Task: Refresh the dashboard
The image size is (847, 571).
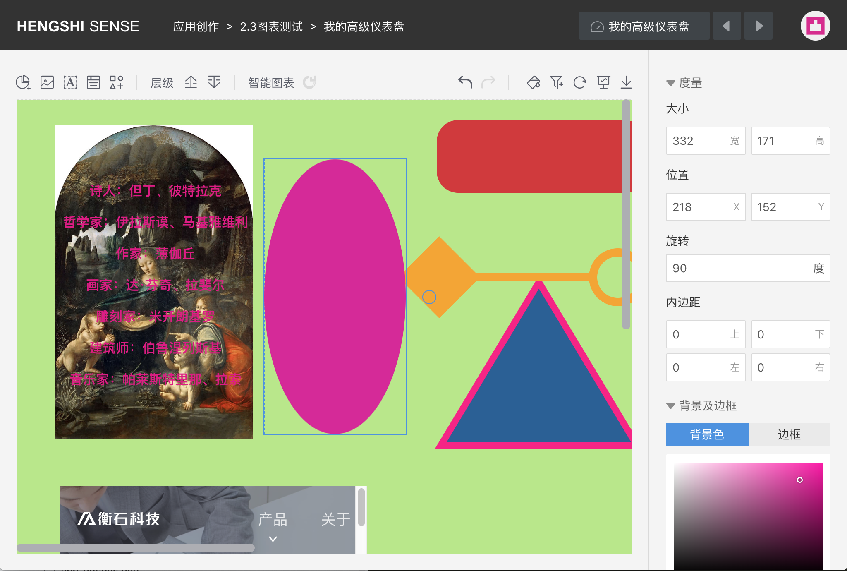Action: (580, 82)
